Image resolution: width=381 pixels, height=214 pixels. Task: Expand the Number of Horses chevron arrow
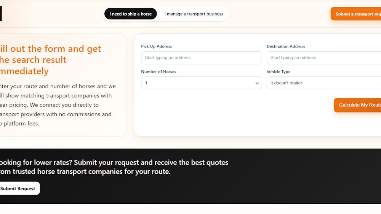click(x=257, y=83)
